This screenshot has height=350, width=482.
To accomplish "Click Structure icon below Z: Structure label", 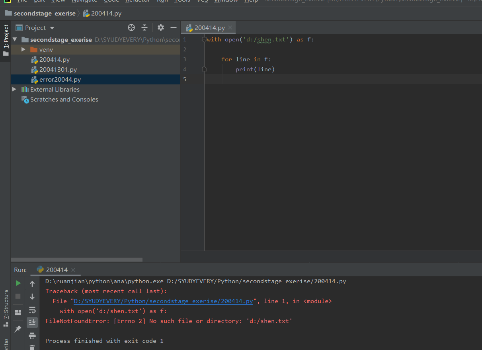I will (x=6, y=325).
